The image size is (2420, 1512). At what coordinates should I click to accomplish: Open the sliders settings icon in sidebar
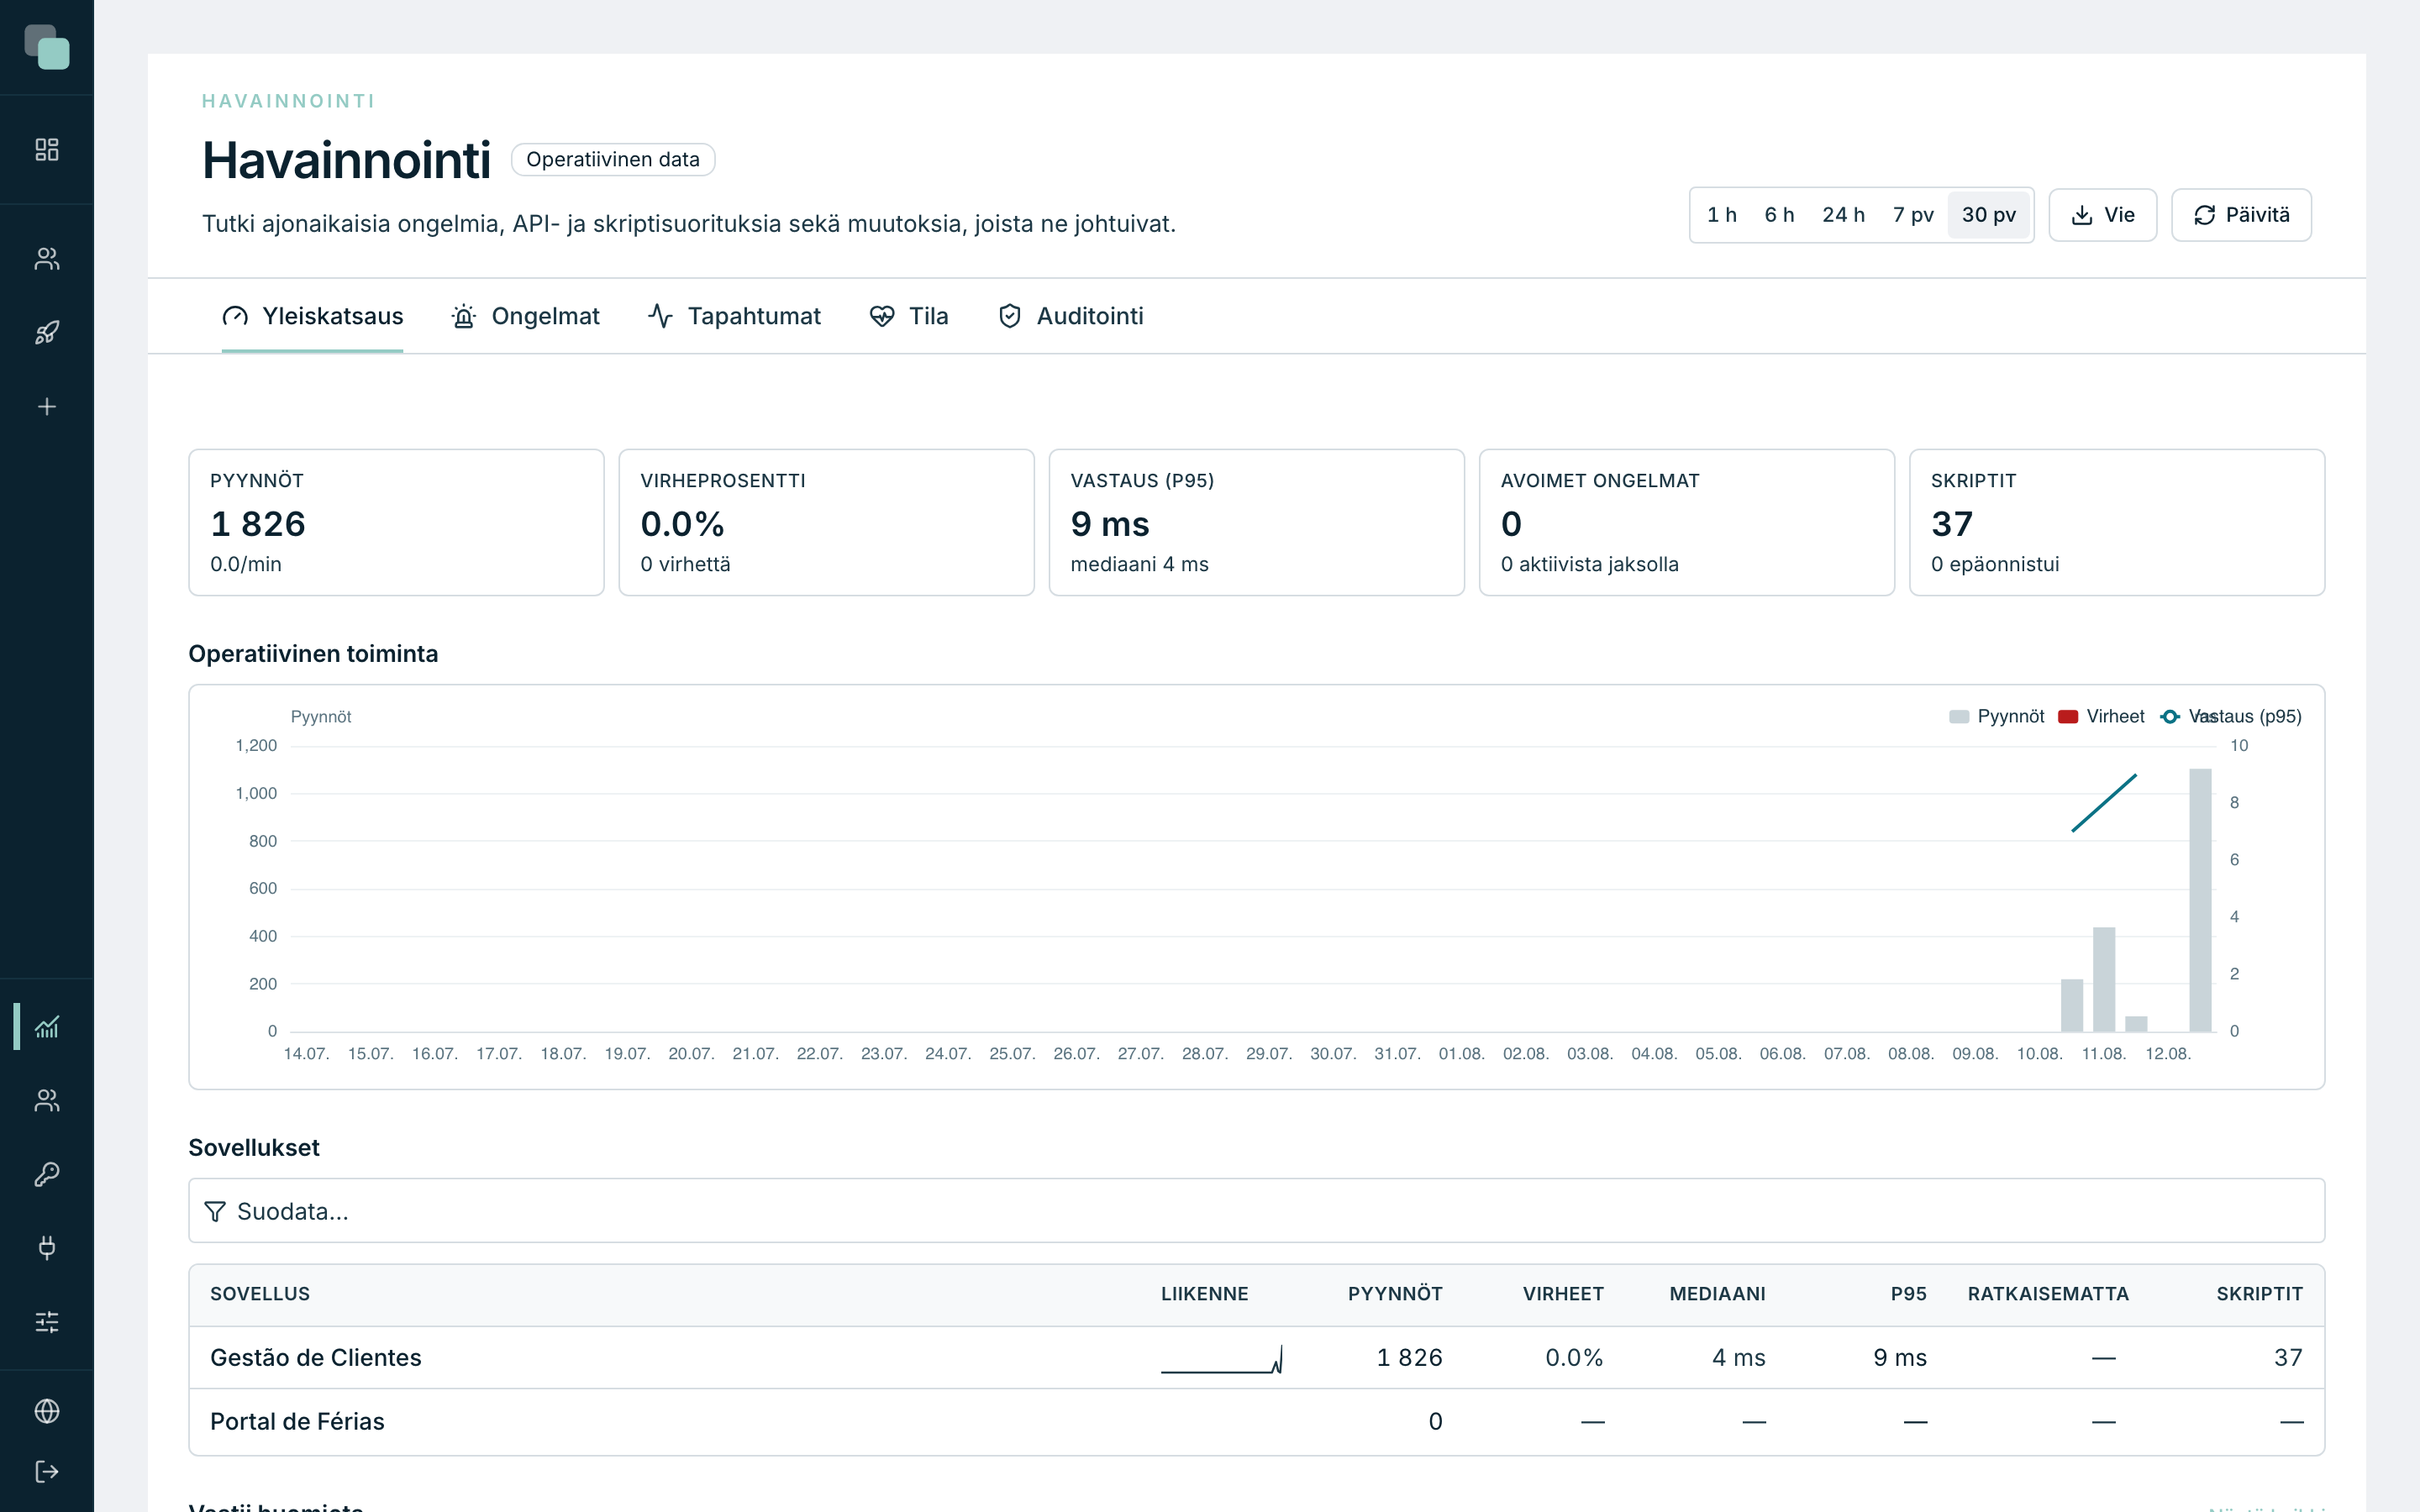47,1322
